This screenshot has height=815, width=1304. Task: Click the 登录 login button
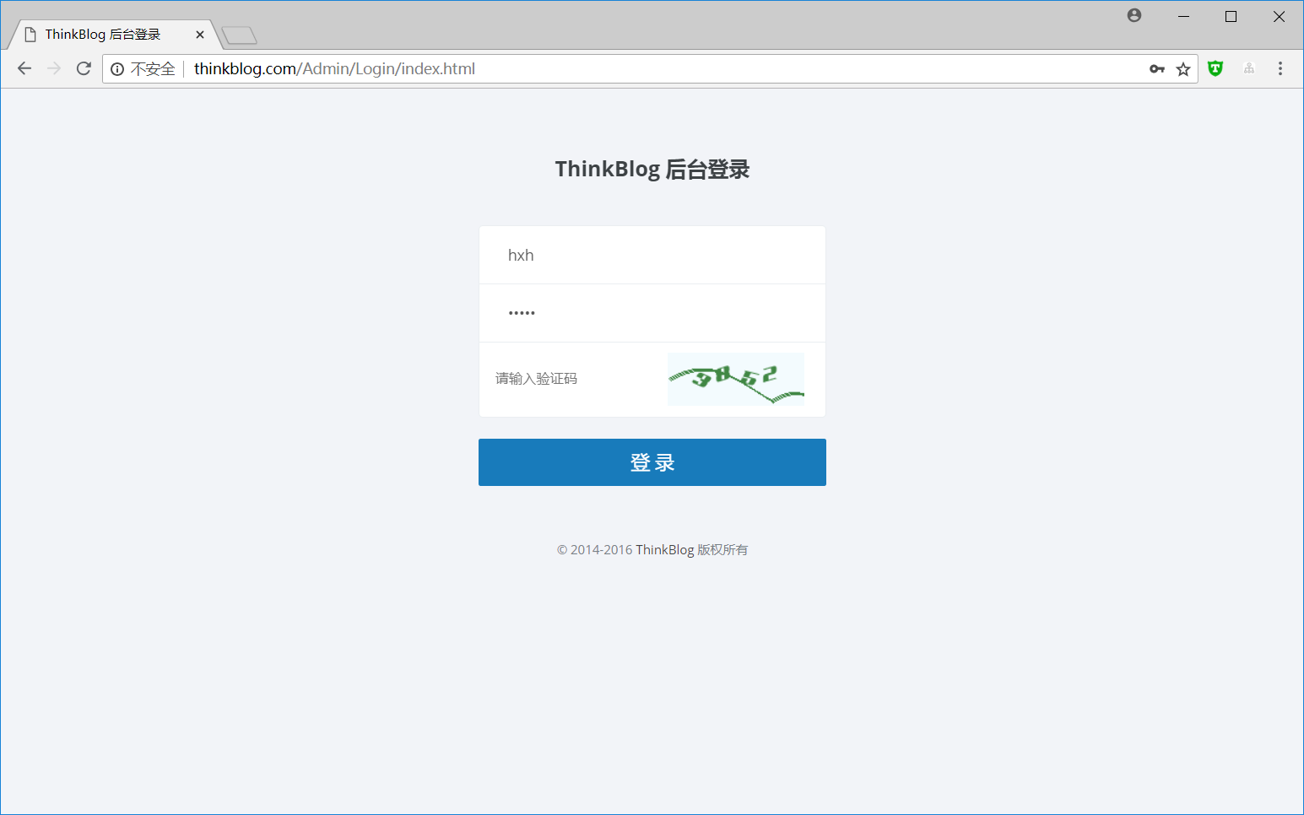pos(652,462)
